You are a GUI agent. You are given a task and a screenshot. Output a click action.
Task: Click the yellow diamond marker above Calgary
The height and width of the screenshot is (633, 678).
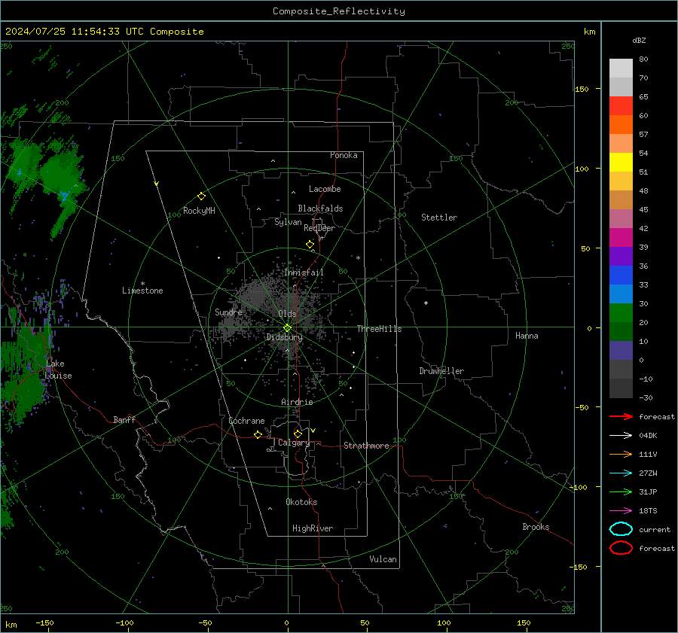pyautogui.click(x=298, y=434)
